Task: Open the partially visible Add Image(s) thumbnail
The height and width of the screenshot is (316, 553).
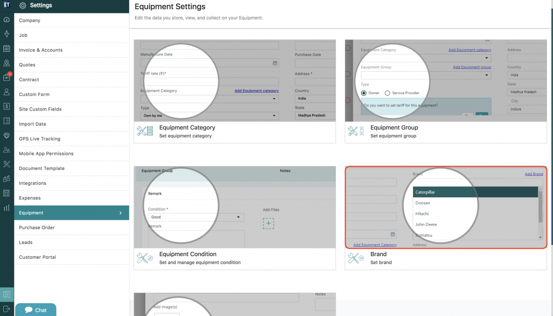Action: 234,304
